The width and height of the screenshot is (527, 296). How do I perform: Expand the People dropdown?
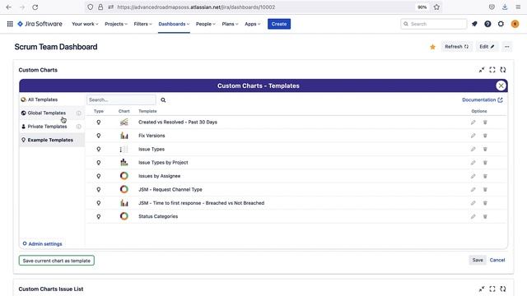205,24
